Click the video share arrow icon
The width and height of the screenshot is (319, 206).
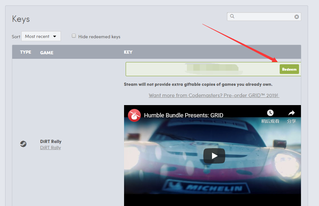click(x=292, y=113)
